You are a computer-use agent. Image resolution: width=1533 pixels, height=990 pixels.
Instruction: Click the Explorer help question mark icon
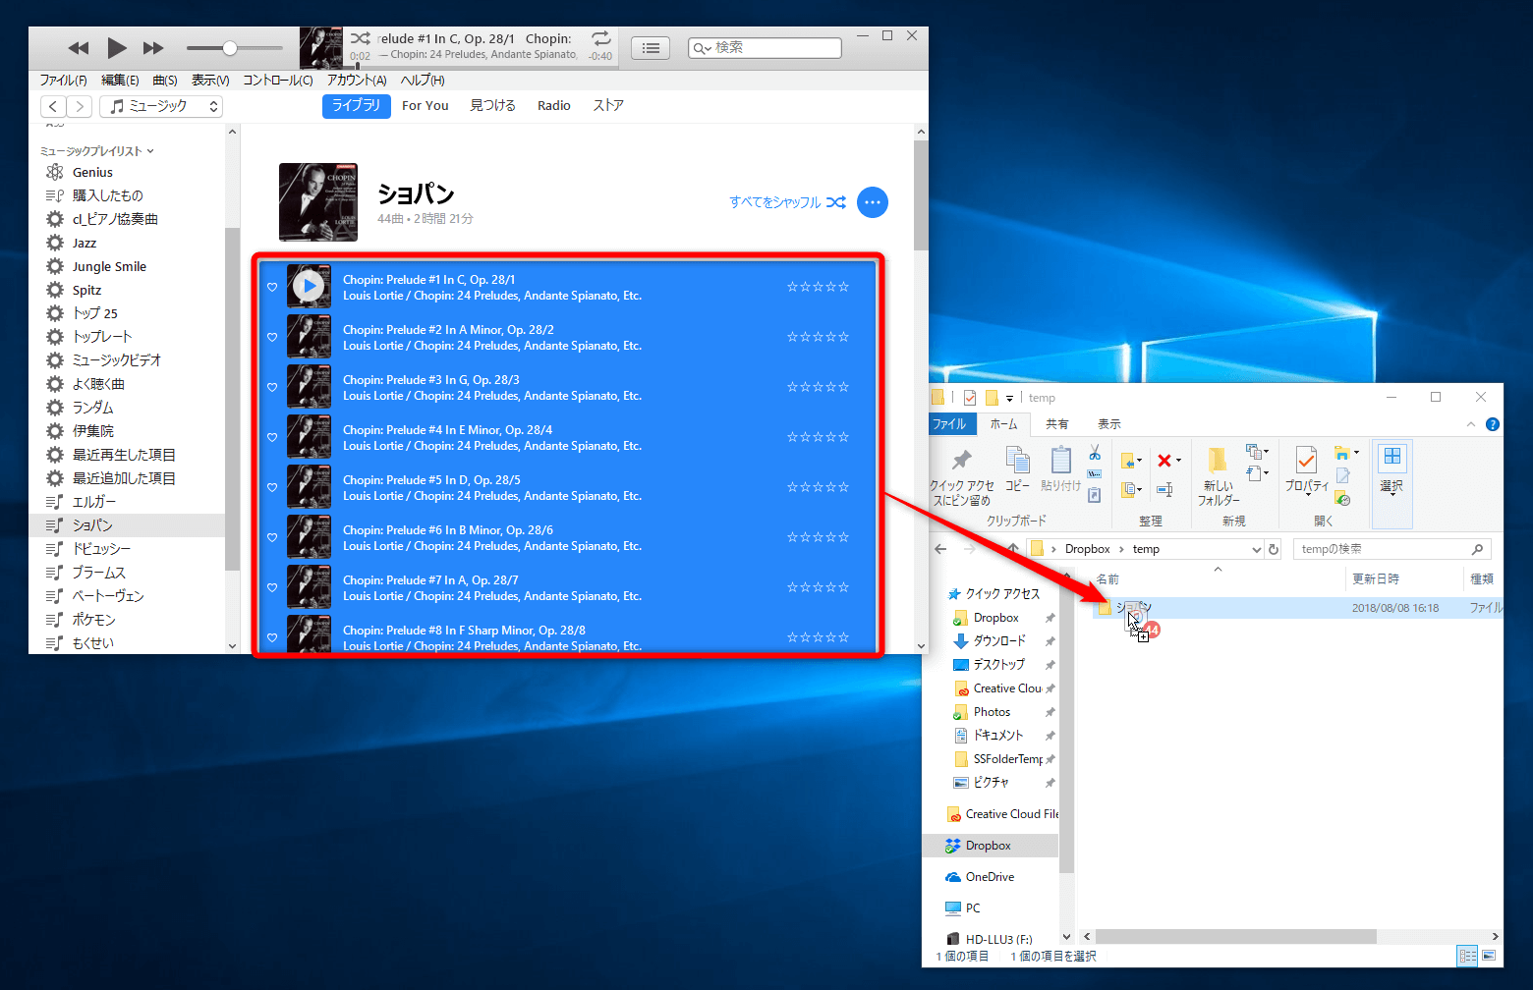[x=1493, y=424]
